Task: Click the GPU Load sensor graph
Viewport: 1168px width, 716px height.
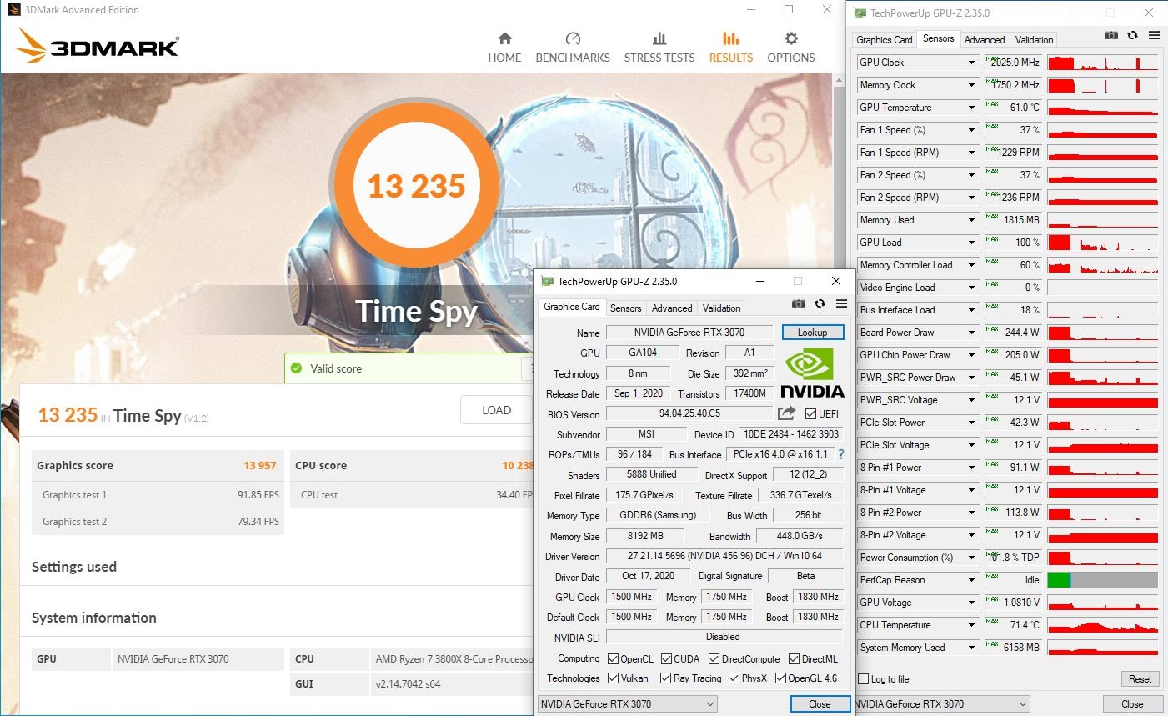Action: pyautogui.click(x=1103, y=243)
